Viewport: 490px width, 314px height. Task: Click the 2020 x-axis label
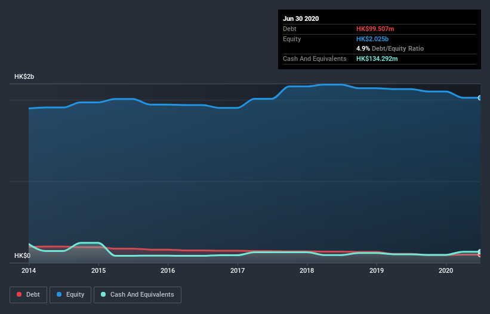pyautogui.click(x=446, y=270)
